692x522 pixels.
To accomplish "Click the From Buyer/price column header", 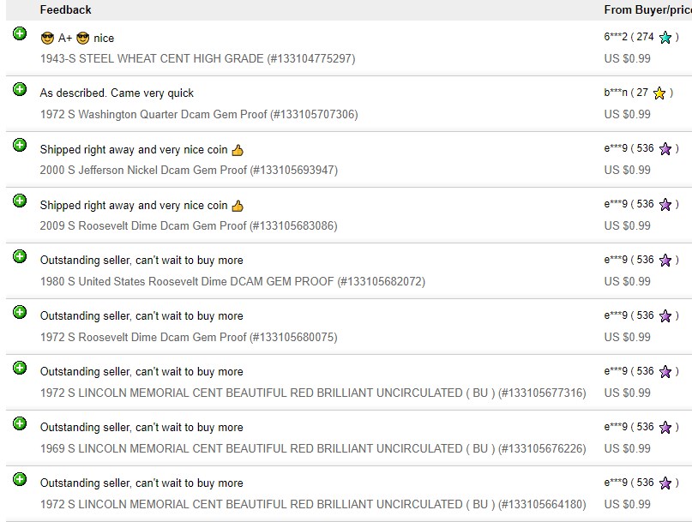I will click(647, 9).
